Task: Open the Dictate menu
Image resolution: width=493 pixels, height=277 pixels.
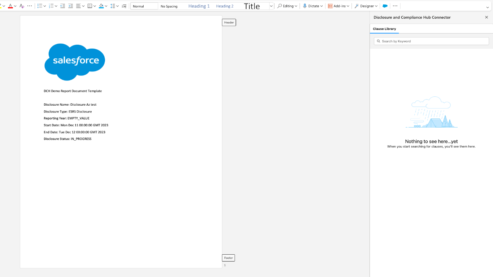Action: click(x=313, y=6)
